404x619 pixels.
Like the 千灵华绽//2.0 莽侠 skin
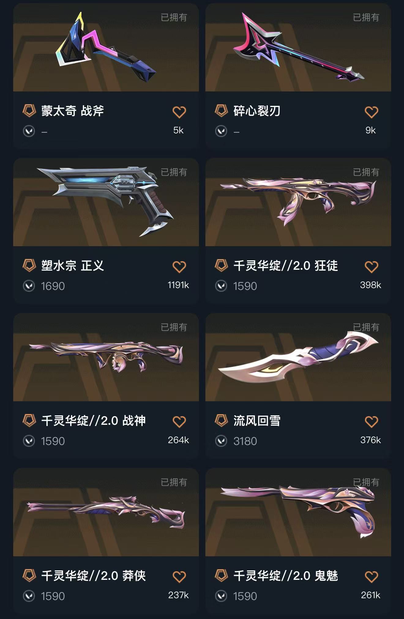[x=179, y=577]
